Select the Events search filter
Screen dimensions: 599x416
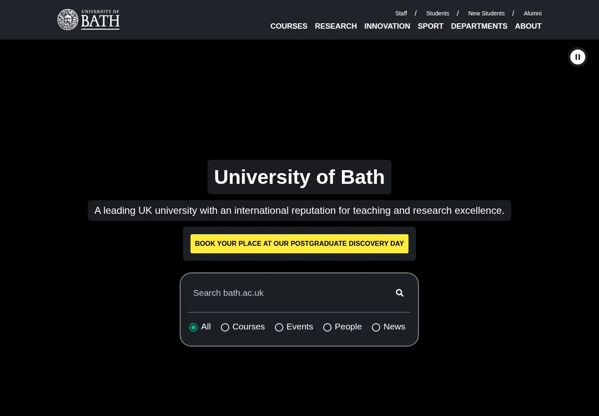pyautogui.click(x=279, y=327)
